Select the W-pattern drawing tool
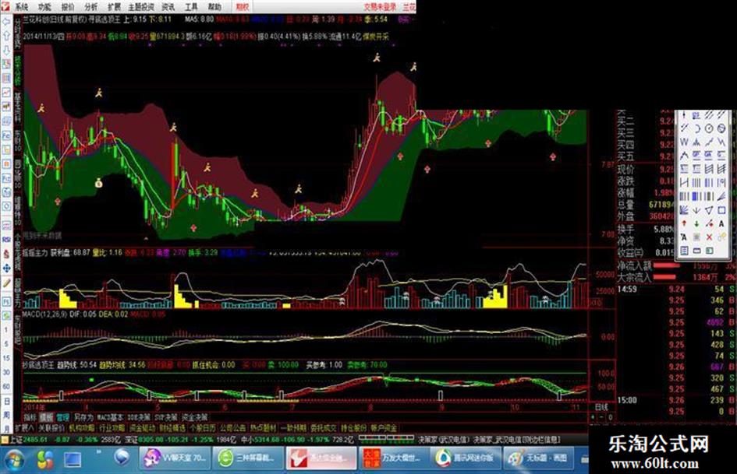Screen dimensions: 737x474 point(684,142)
